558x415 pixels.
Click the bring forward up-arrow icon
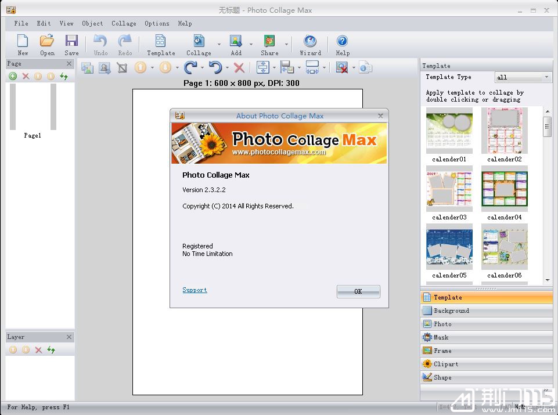[141, 67]
